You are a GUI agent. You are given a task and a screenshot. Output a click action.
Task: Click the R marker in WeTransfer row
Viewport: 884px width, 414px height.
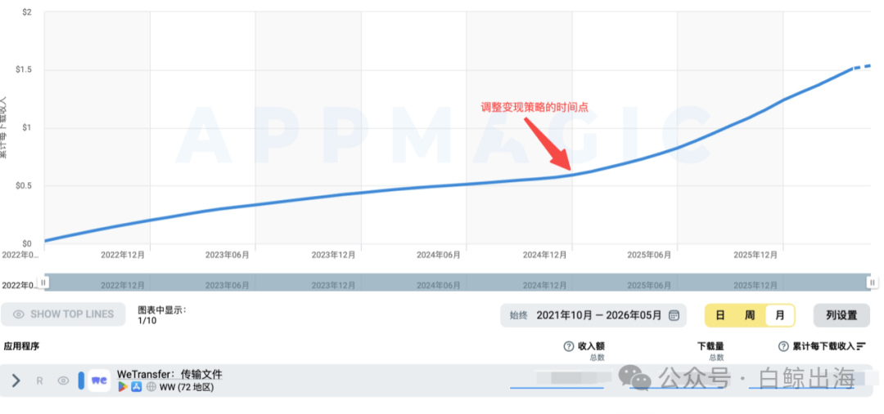coord(39,381)
